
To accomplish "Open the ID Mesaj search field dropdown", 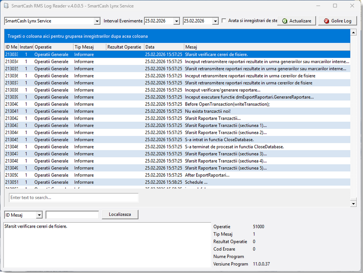I will (39, 215).
